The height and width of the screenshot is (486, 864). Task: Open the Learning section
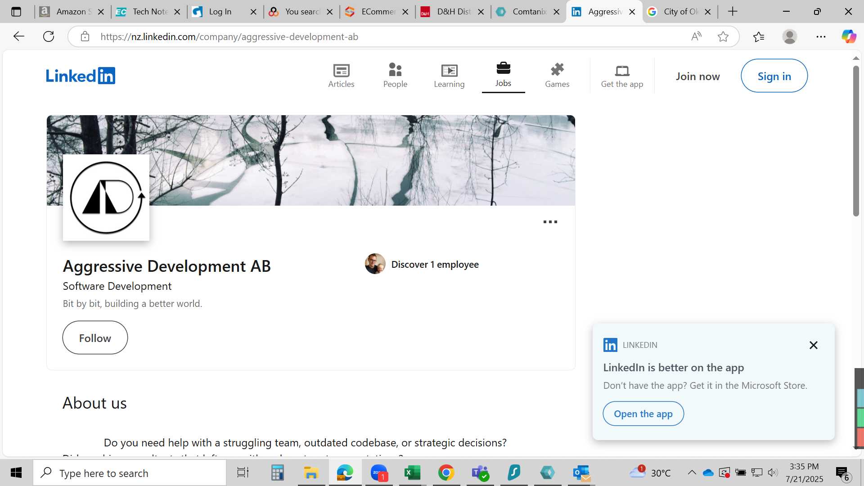(449, 76)
